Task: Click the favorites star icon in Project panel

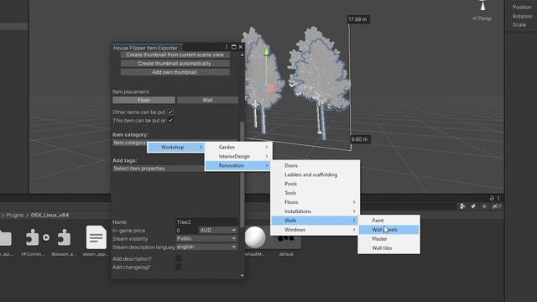Action: tap(484, 206)
